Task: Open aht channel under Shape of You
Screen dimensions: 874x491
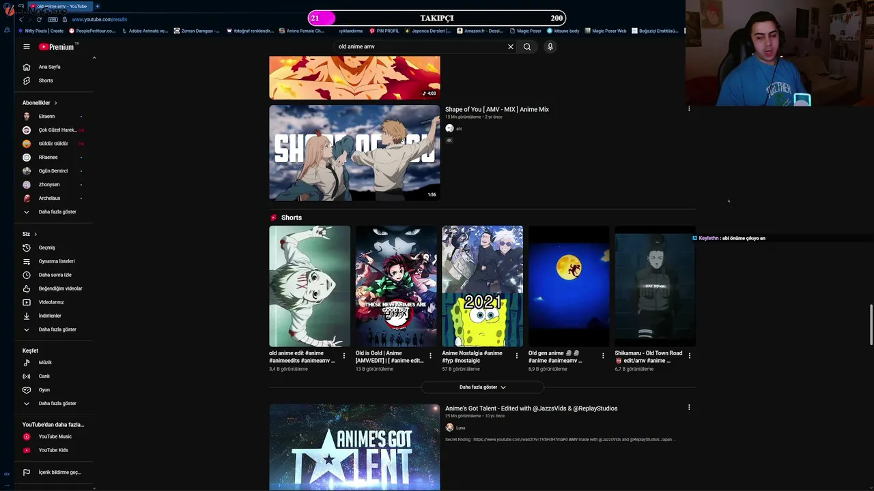Action: [459, 129]
